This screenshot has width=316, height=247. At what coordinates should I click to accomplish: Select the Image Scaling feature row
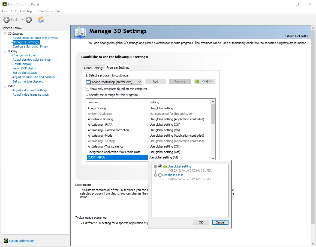pyautogui.click(x=149, y=108)
